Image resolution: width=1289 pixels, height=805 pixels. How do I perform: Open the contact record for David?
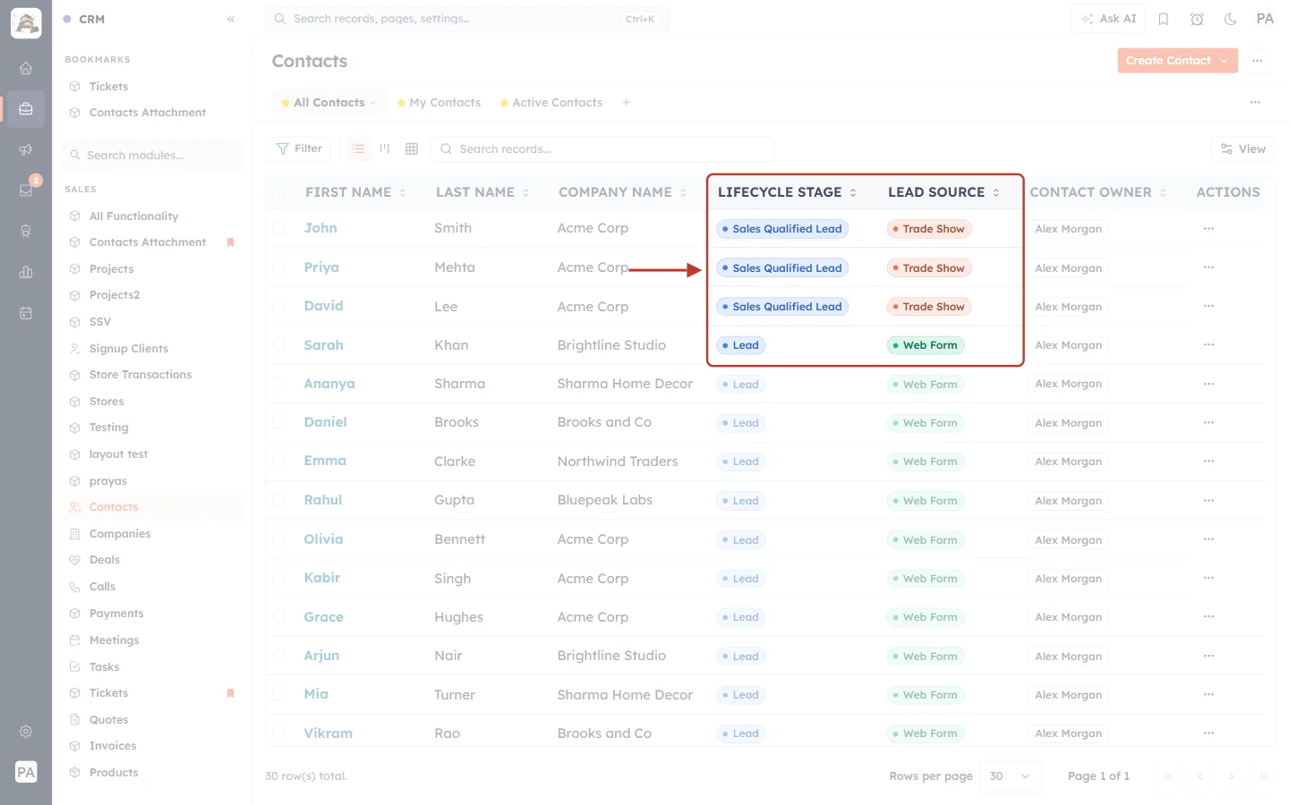point(323,306)
